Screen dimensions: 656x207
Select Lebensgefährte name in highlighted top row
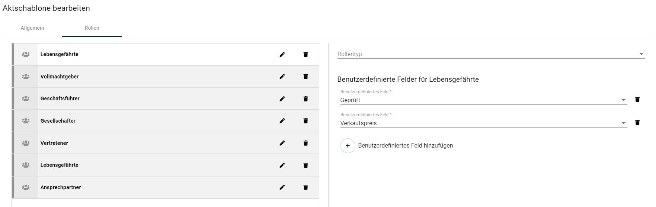pyautogui.click(x=60, y=54)
